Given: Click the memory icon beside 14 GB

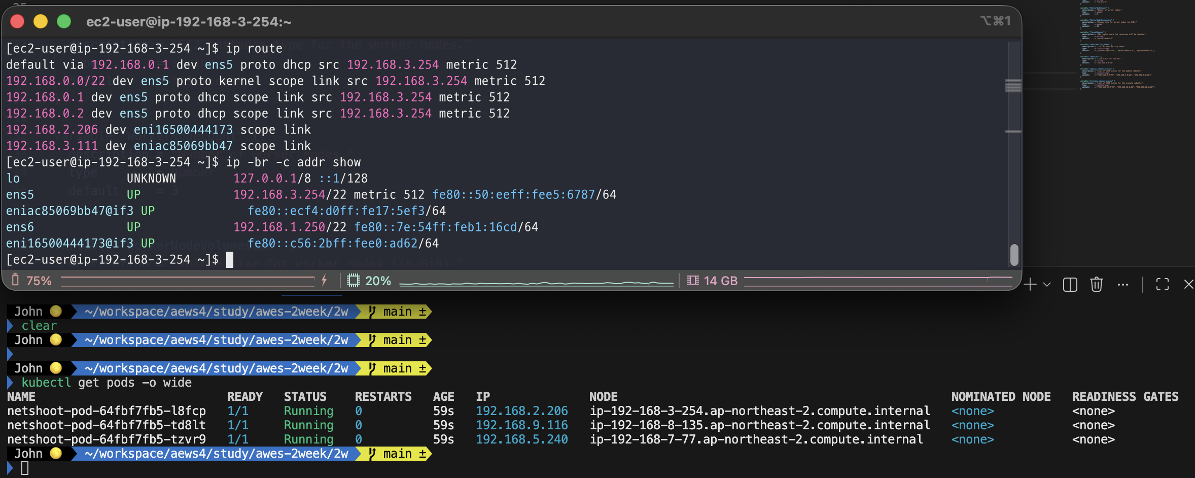Looking at the screenshot, I should pos(692,280).
